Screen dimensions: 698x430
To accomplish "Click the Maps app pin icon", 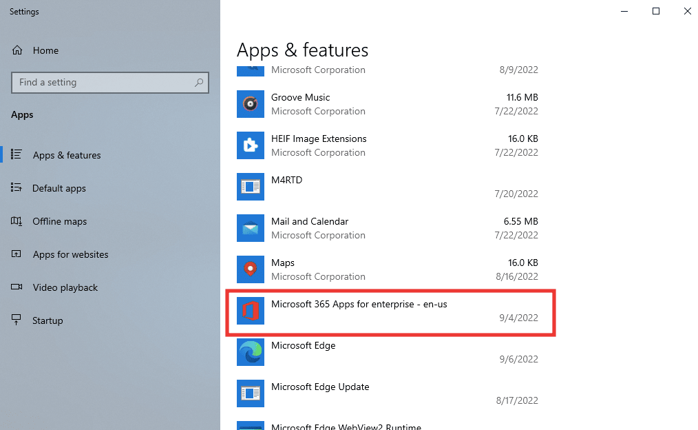I will (250, 269).
